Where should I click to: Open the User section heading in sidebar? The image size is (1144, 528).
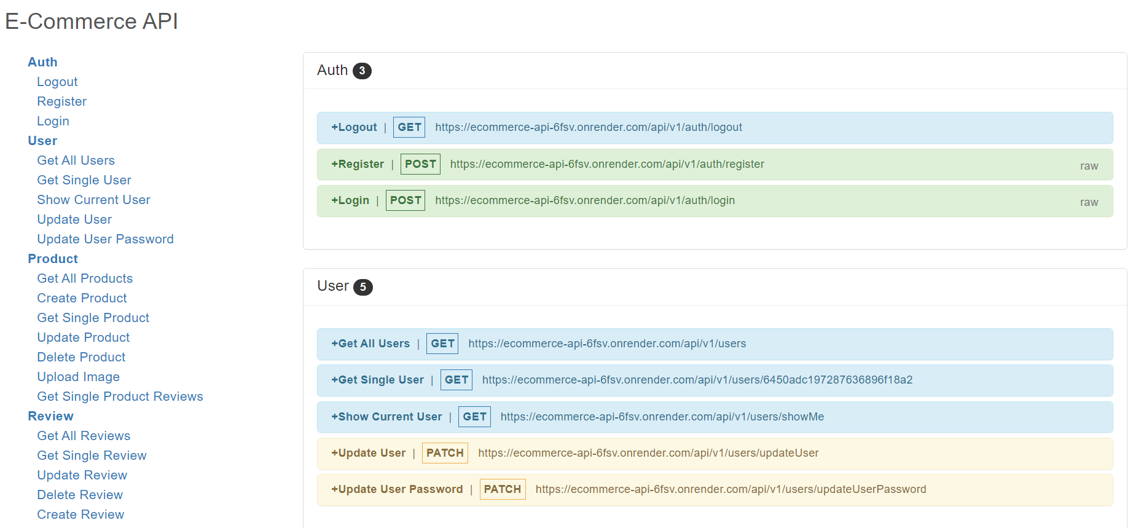(42, 141)
